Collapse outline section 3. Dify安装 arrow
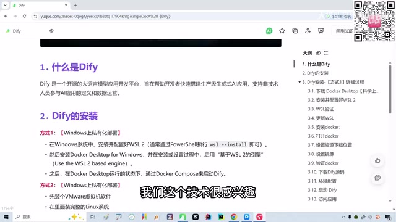This screenshot has height=222, width=396. pyautogui.click(x=299, y=82)
